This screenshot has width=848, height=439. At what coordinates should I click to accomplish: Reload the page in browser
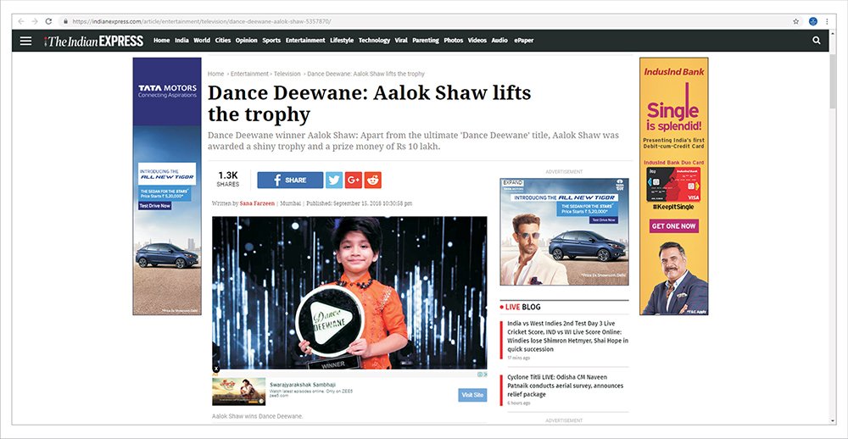point(48,21)
